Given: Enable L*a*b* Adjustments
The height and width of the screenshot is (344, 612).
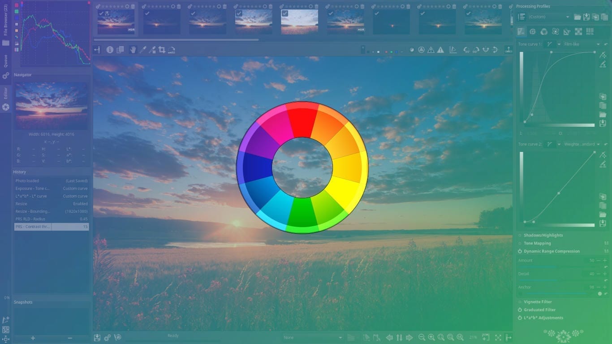Looking at the screenshot, I should 520,318.
